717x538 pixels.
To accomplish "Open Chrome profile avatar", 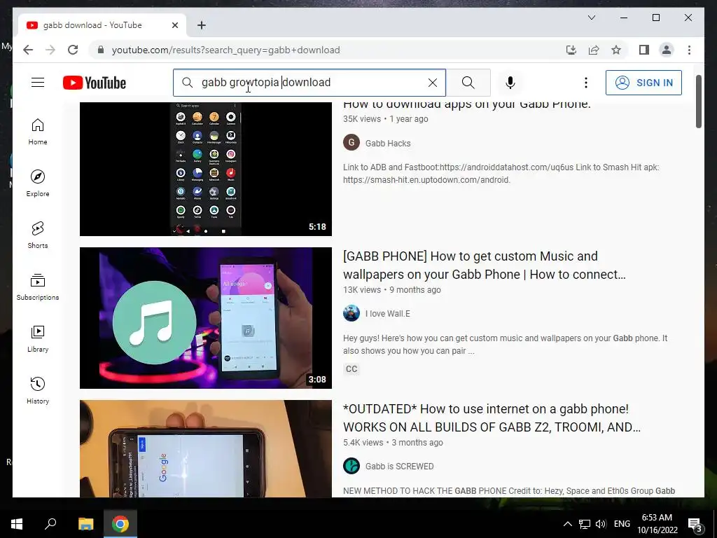I will click(x=667, y=50).
